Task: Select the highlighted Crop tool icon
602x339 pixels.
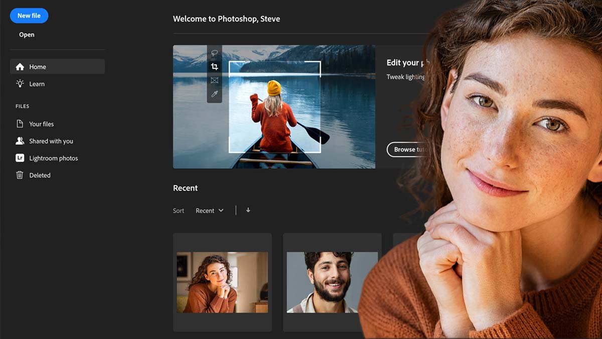Action: coord(214,66)
